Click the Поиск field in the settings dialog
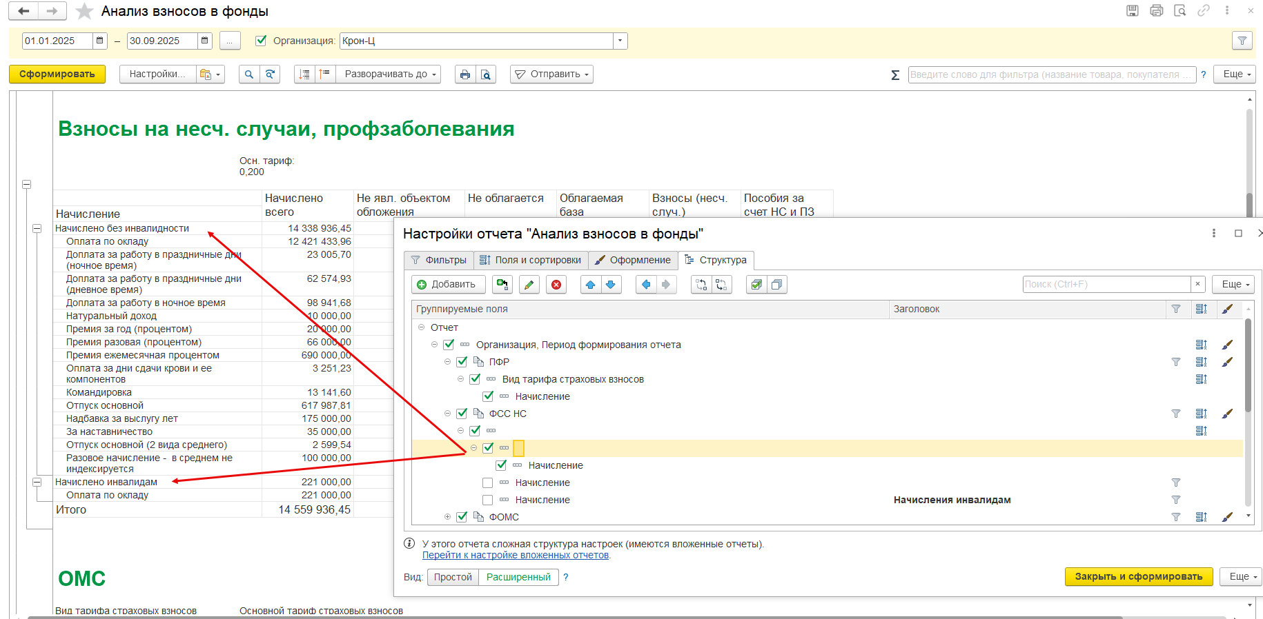The width and height of the screenshot is (1263, 619). 1106,284
